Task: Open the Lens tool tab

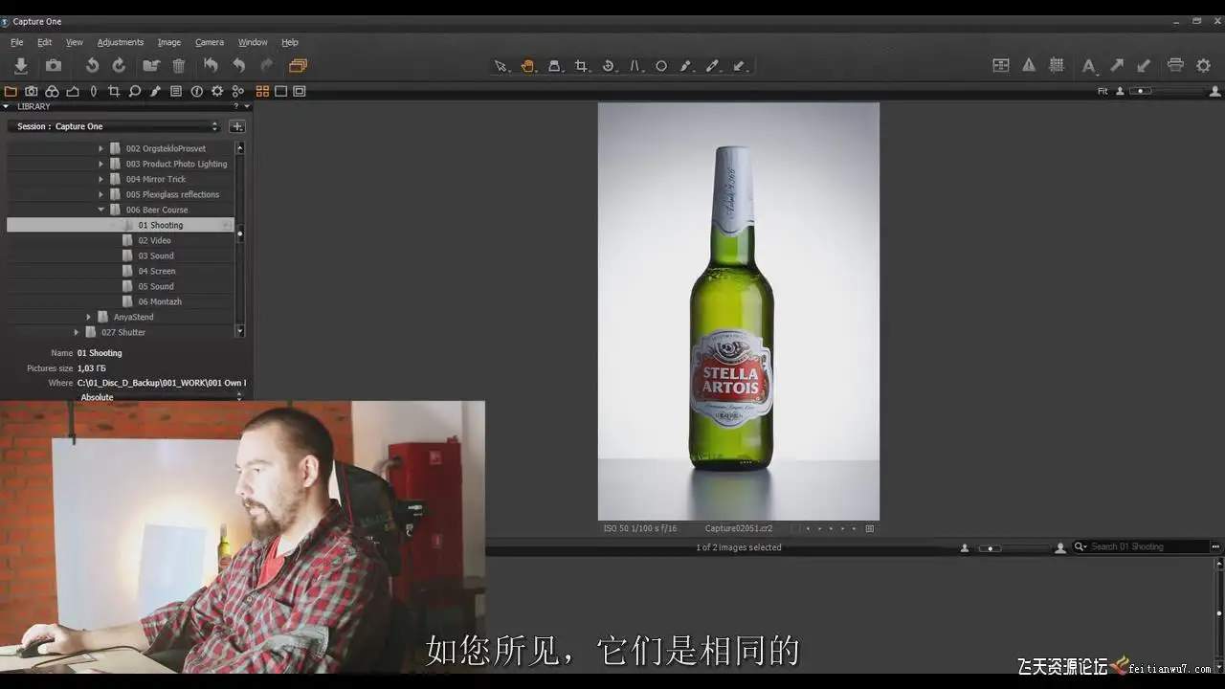Action: coord(94,91)
